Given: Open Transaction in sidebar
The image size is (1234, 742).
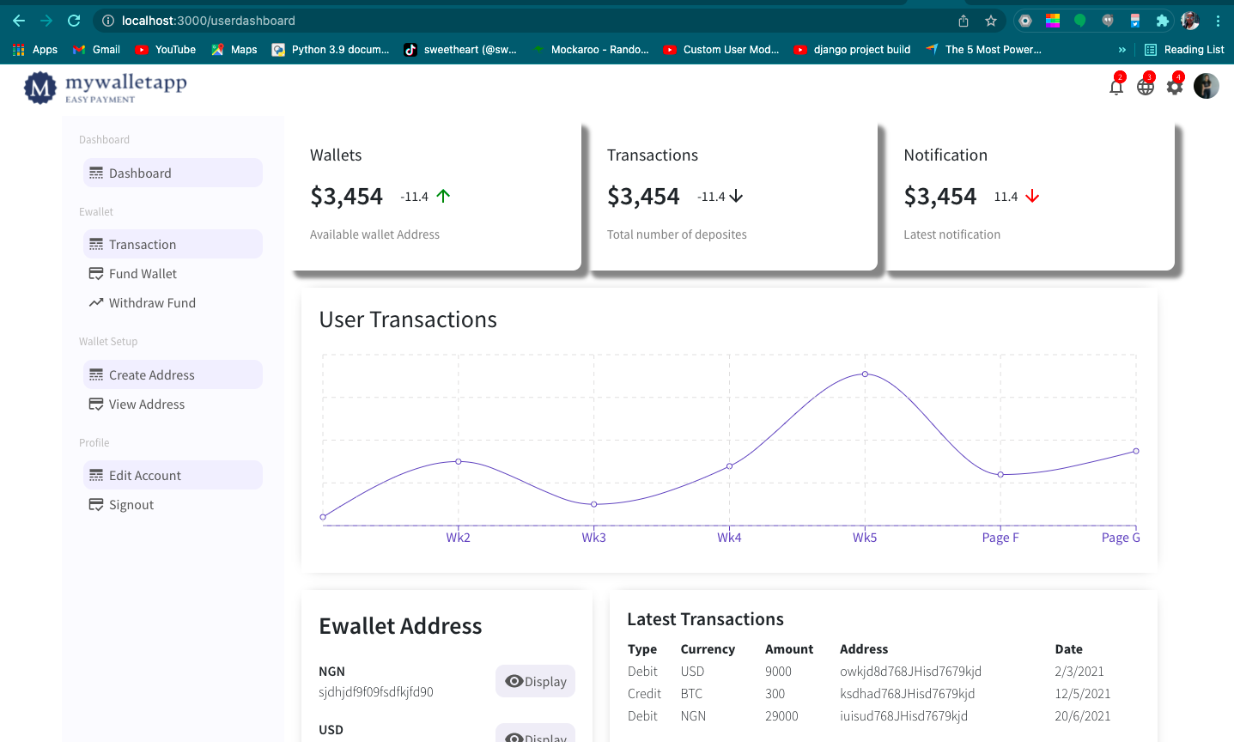Looking at the screenshot, I should [173, 244].
